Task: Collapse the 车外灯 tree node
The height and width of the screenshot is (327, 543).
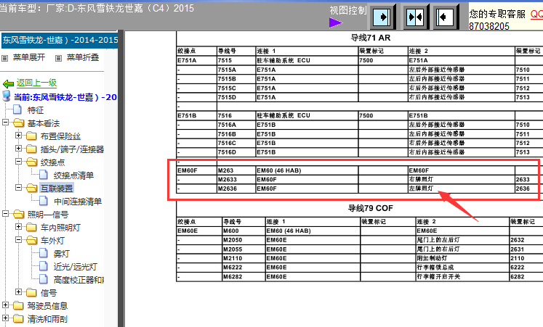Action: pyautogui.click(x=18, y=240)
